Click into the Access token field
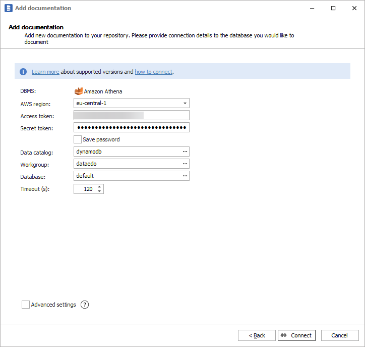 pyautogui.click(x=131, y=116)
